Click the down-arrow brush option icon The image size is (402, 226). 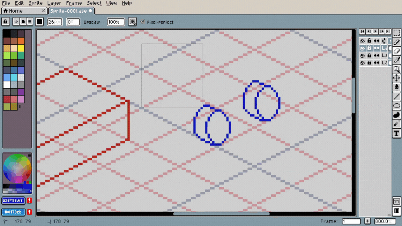pyautogui.click(x=16, y=22)
